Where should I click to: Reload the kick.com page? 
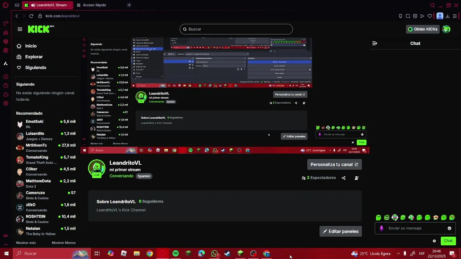tap(31, 16)
